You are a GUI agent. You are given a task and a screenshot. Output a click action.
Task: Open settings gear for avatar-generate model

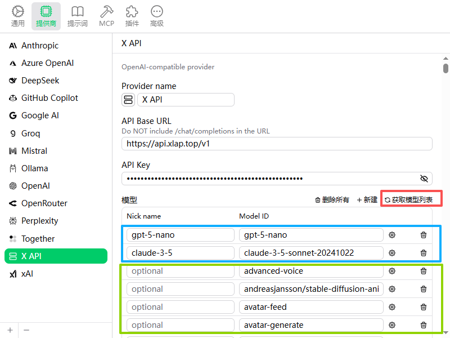[392, 325]
